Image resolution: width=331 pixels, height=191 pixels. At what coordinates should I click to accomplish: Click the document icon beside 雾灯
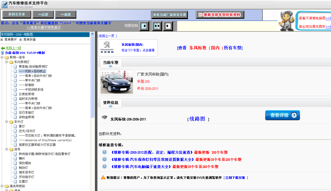point(15,126)
